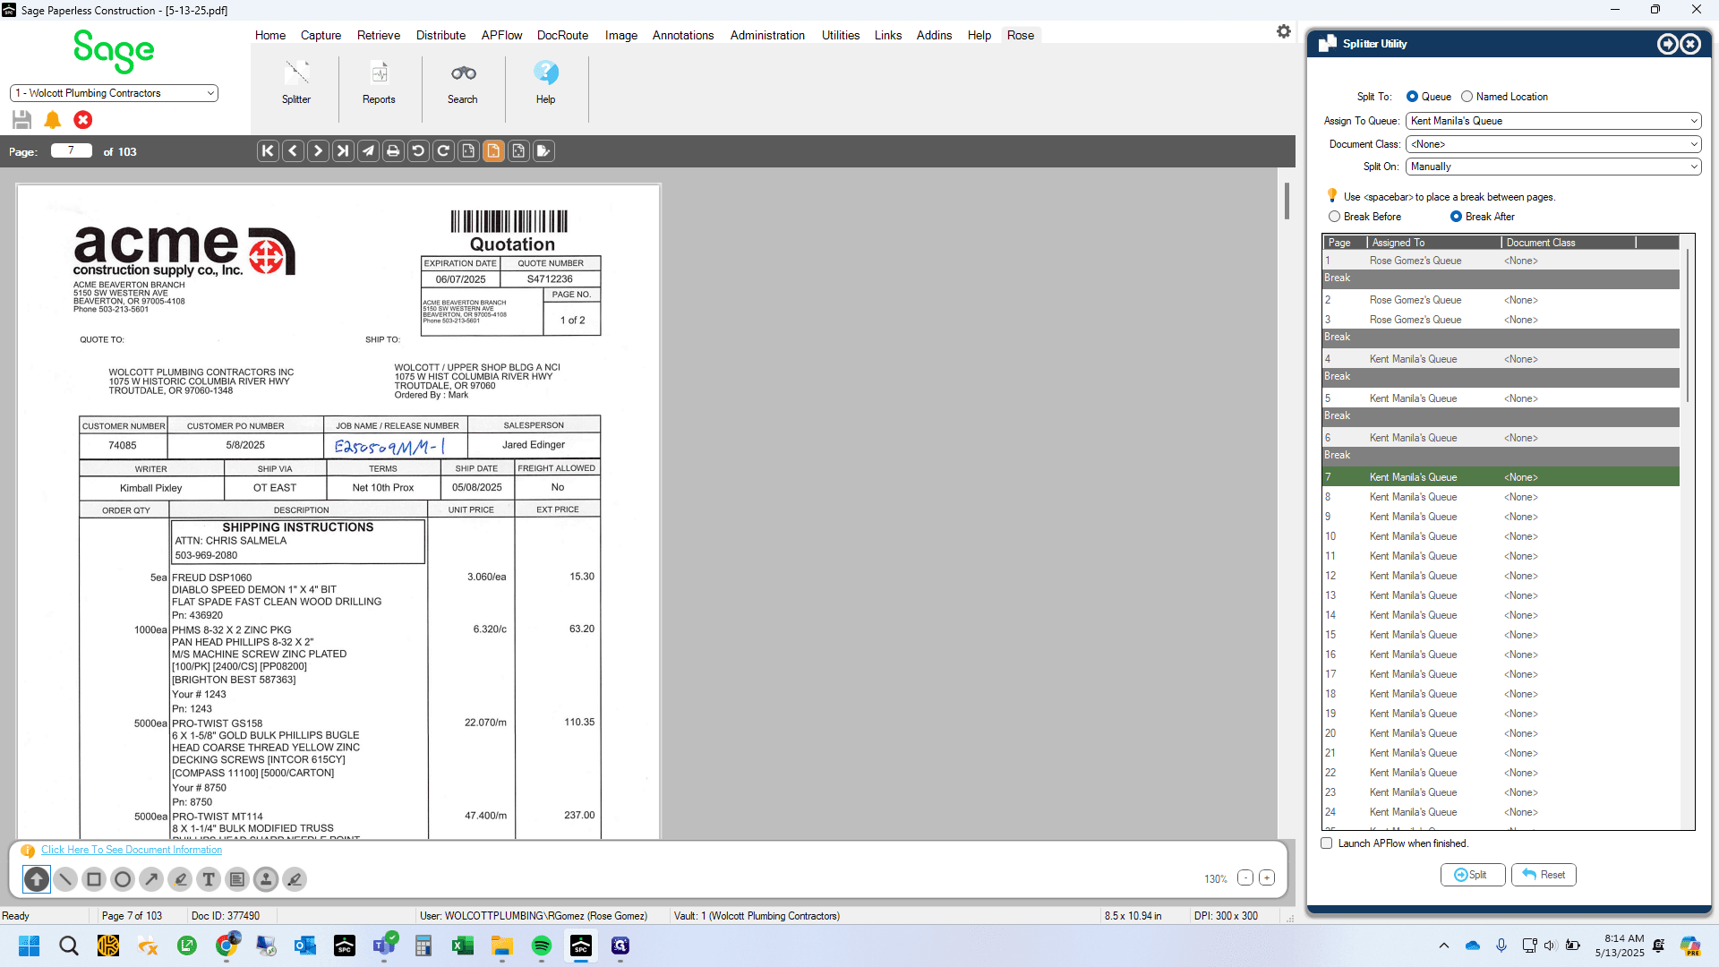The height and width of the screenshot is (967, 1719).
Task: Open the Document Class dropdown
Action: [x=1553, y=144]
